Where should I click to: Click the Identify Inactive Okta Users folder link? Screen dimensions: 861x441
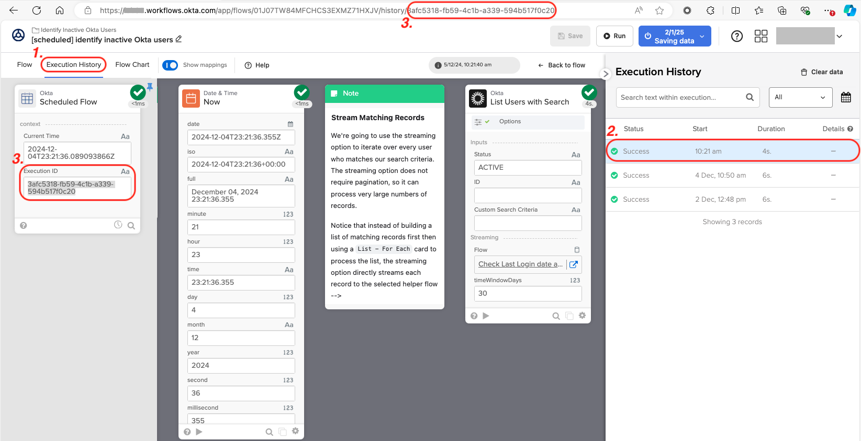pos(74,30)
